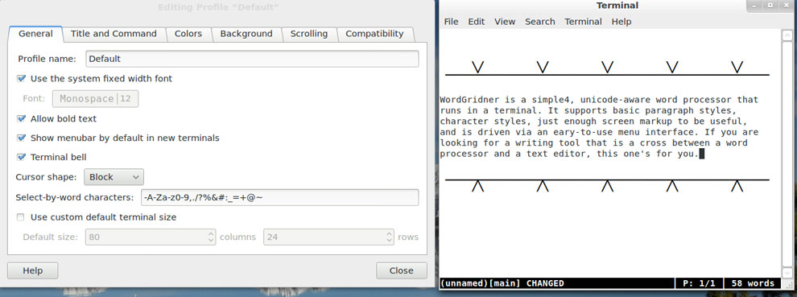Screen dimensions: 797x297
Task: Open the Title and Command tab
Action: [114, 34]
